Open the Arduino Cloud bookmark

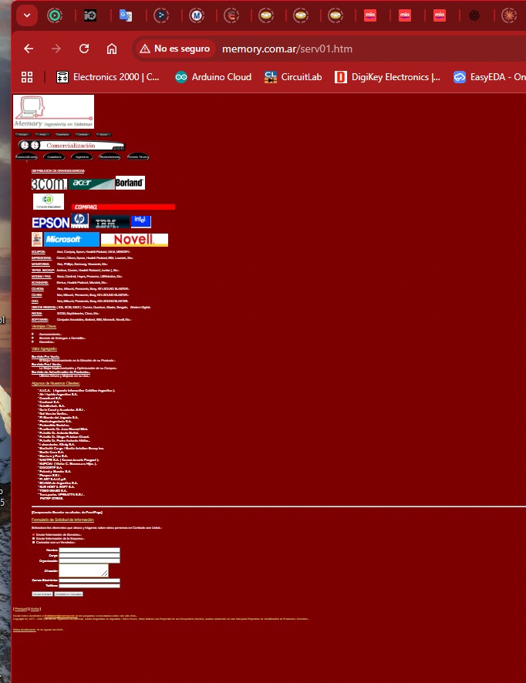(x=213, y=77)
